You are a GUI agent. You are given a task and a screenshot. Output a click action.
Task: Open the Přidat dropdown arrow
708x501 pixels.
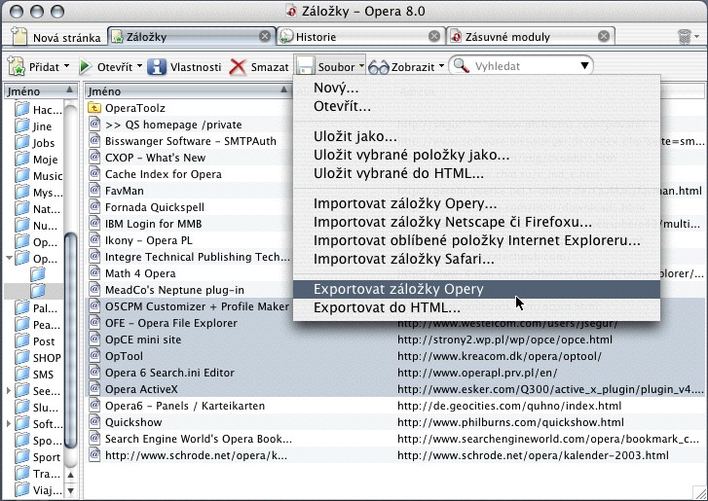67,66
